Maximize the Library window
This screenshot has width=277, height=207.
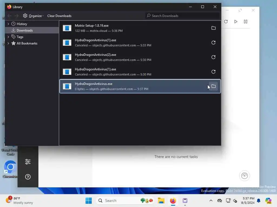point(203,7)
